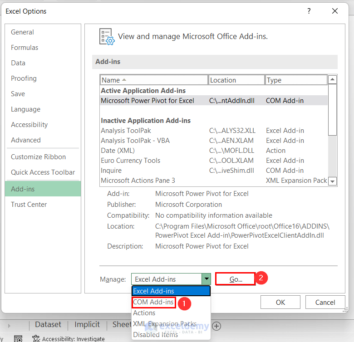Screen dimensions: 354x342
Task: Click the Go... button
Action: pos(236,279)
